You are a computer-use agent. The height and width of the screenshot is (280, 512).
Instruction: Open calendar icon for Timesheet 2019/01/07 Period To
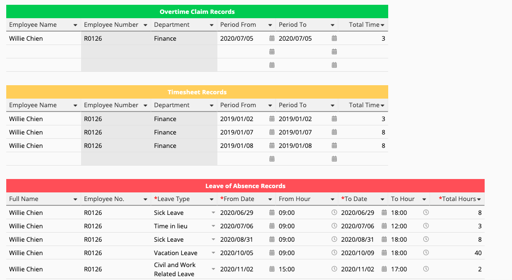(334, 132)
